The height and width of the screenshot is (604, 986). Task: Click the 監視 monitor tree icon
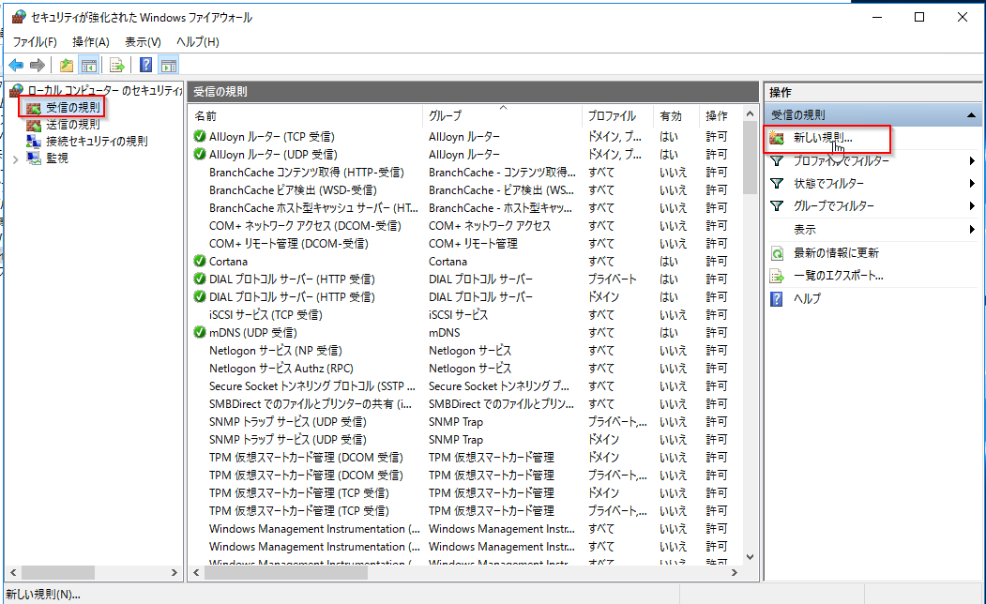coord(34,159)
